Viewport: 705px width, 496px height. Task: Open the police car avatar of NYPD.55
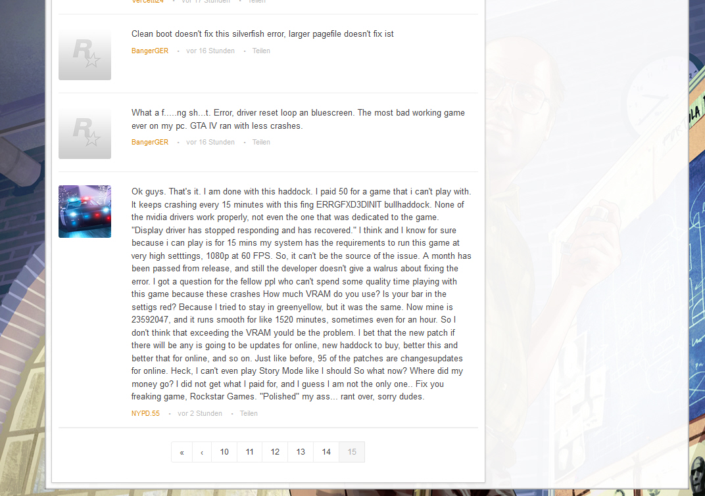pos(85,212)
